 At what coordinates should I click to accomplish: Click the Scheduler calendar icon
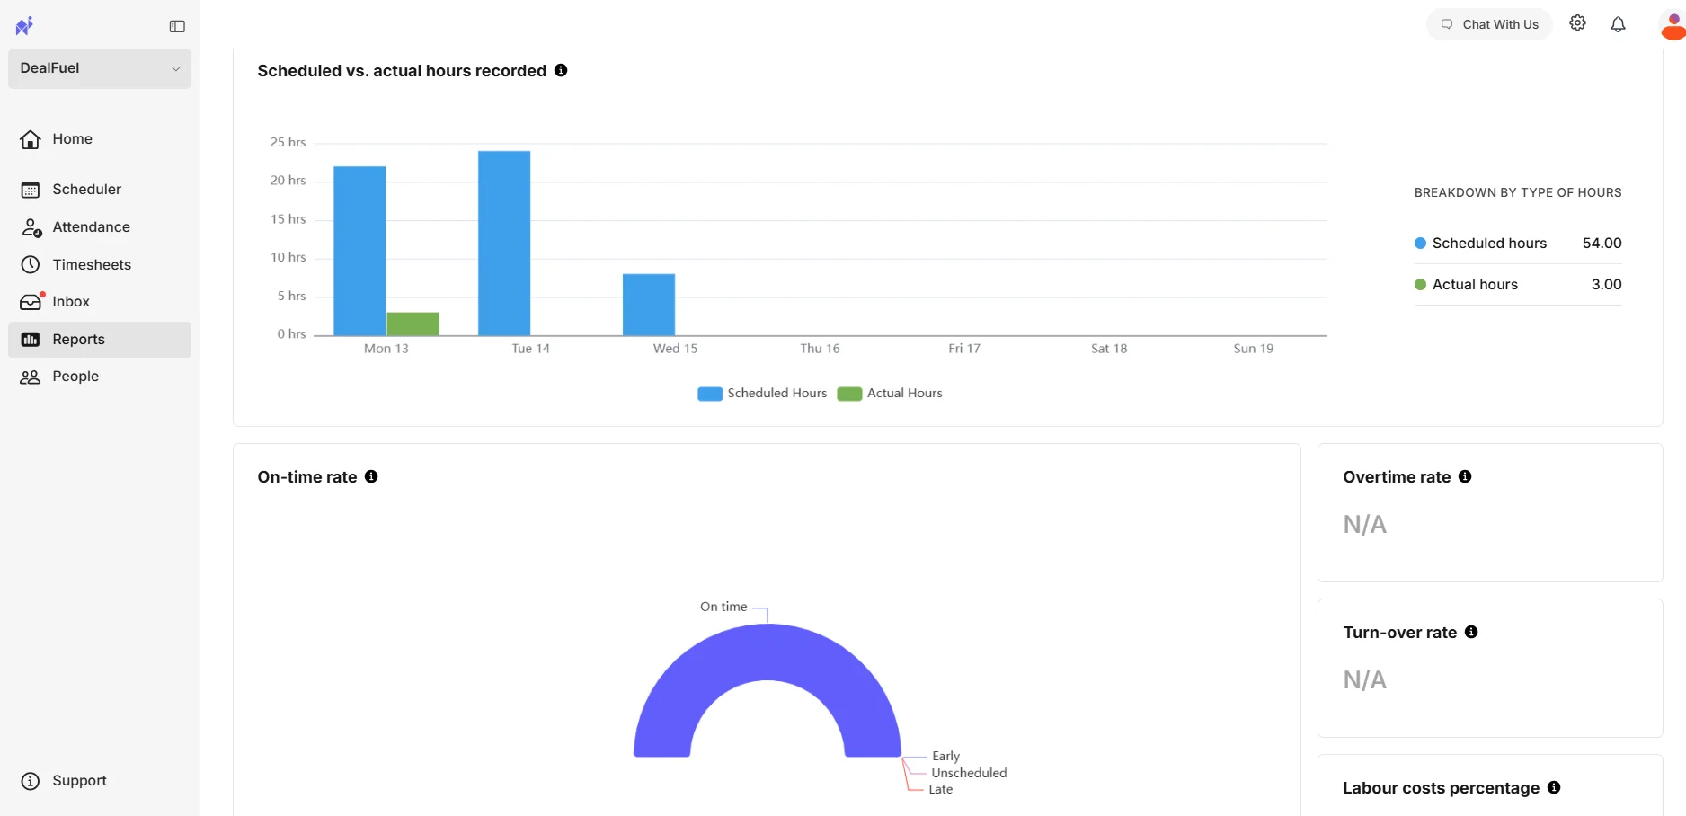click(x=31, y=190)
